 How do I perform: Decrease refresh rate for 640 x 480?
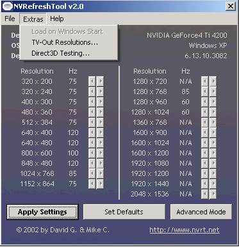[92, 143]
